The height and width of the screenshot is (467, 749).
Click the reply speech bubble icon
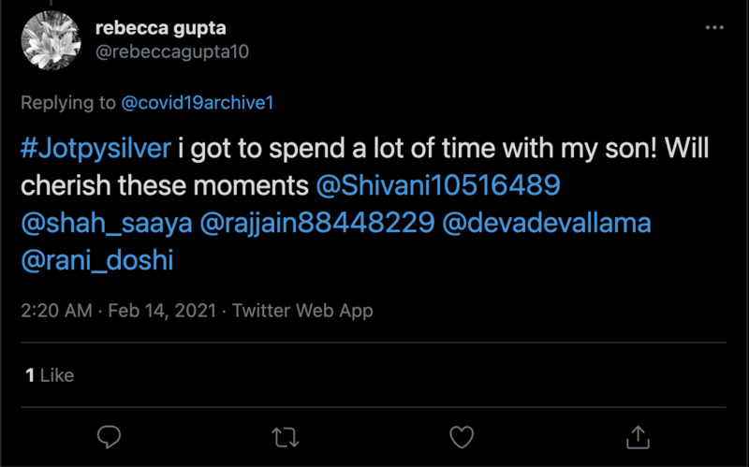110,436
